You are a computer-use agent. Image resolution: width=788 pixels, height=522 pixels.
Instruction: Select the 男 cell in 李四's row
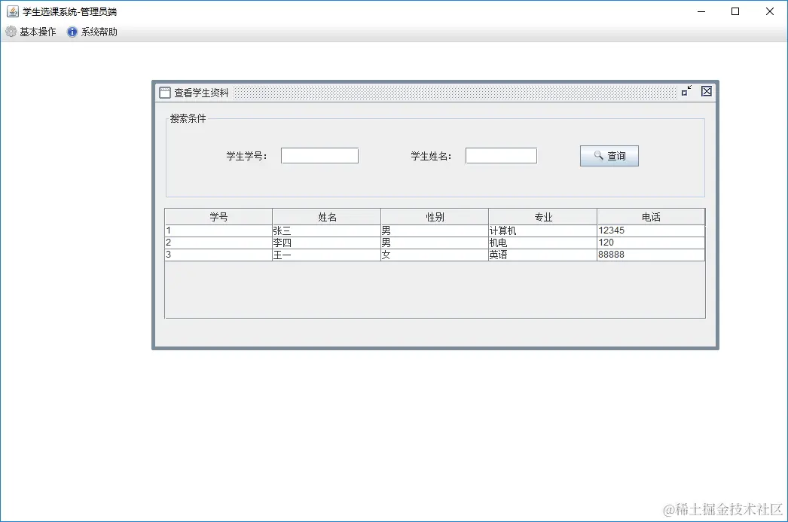pos(435,243)
